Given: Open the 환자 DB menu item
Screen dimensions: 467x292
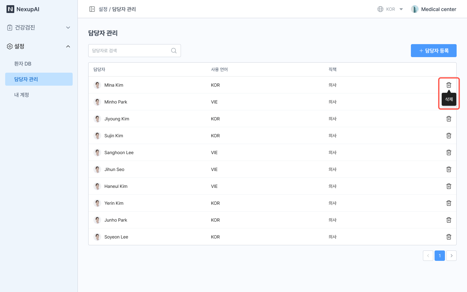Looking at the screenshot, I should pyautogui.click(x=23, y=64).
